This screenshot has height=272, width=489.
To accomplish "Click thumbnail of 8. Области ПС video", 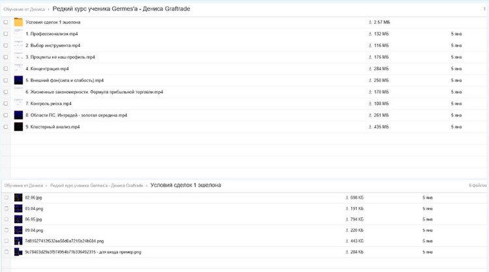I will pos(18,115).
